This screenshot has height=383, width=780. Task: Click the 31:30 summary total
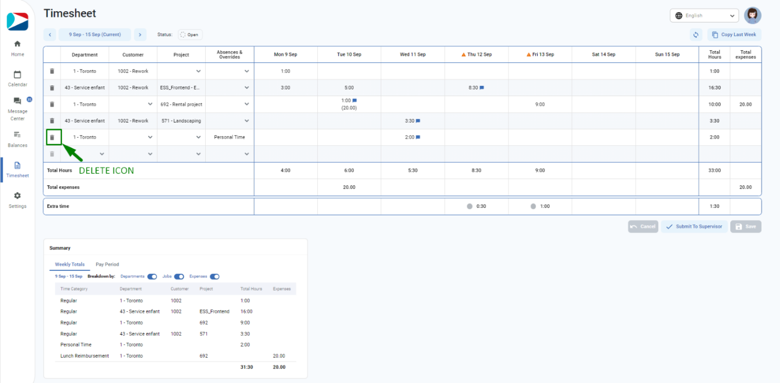pyautogui.click(x=246, y=367)
